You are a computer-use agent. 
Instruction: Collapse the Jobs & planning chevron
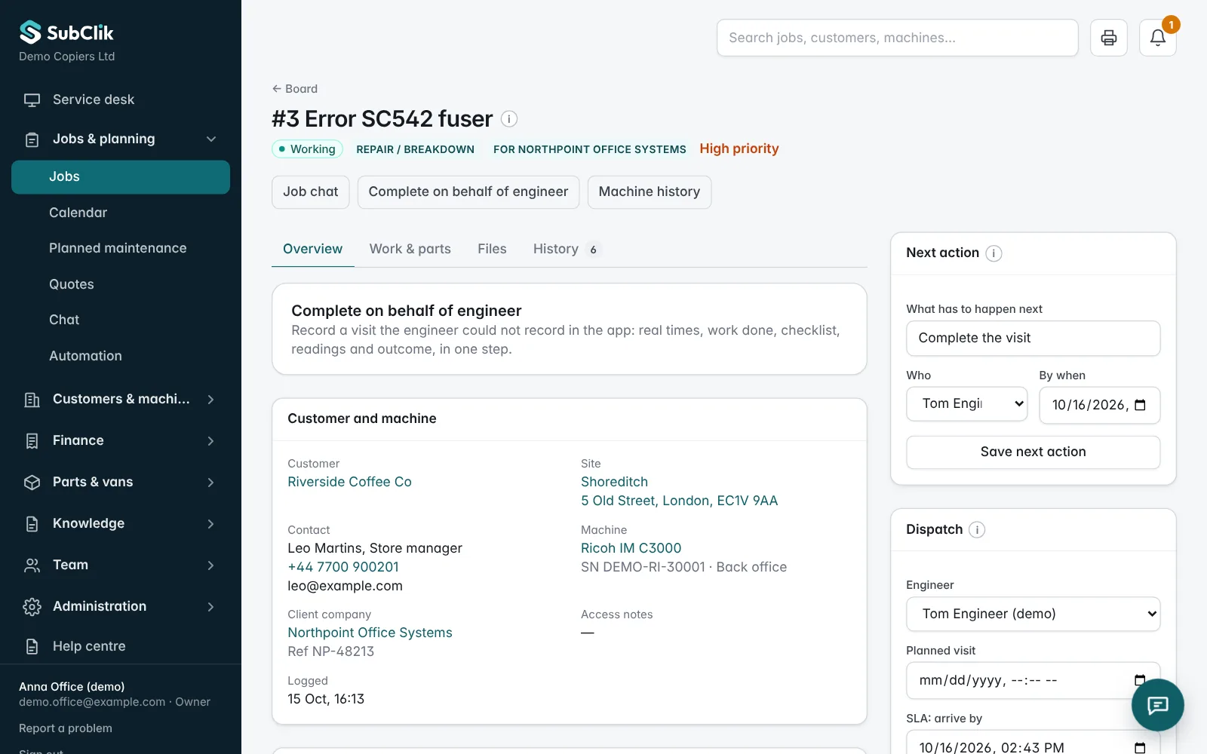(x=211, y=139)
